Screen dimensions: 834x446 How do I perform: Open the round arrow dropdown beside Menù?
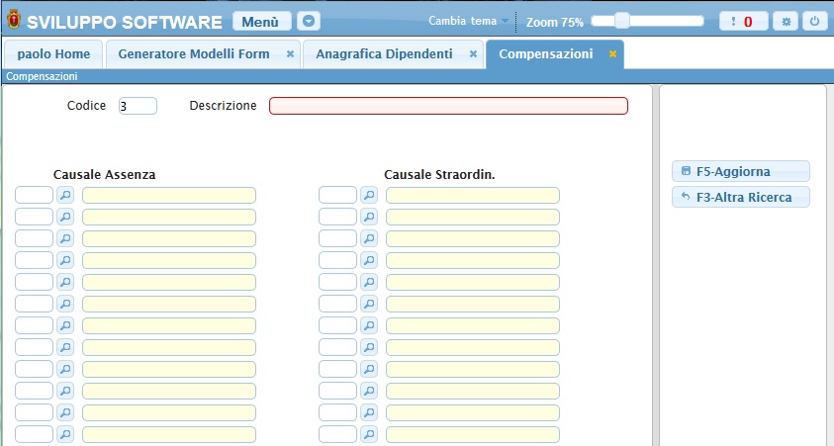pyautogui.click(x=310, y=21)
